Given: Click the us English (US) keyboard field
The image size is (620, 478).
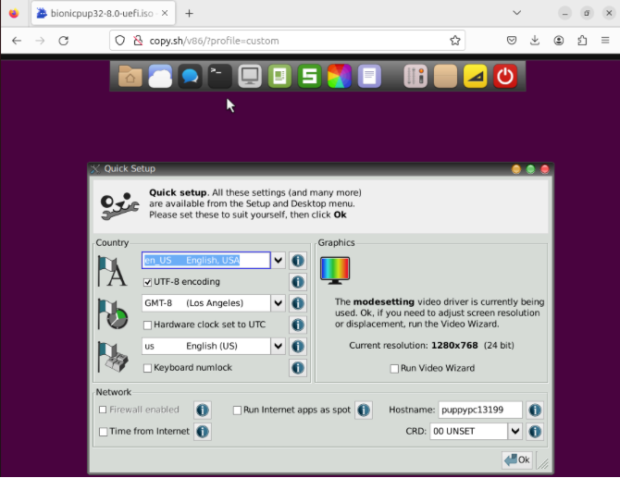Looking at the screenshot, I should [206, 346].
